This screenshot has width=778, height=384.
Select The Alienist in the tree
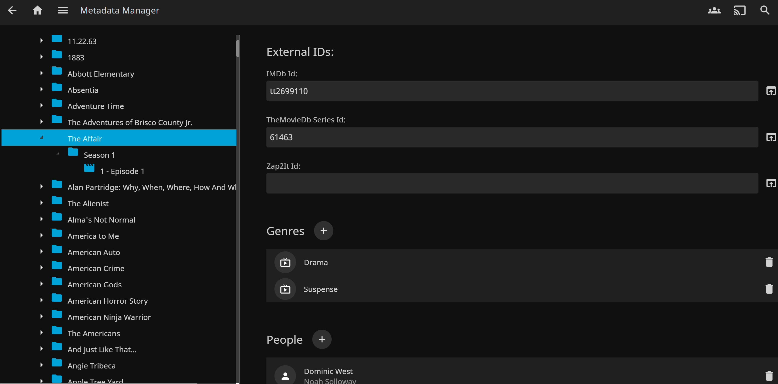pos(88,204)
